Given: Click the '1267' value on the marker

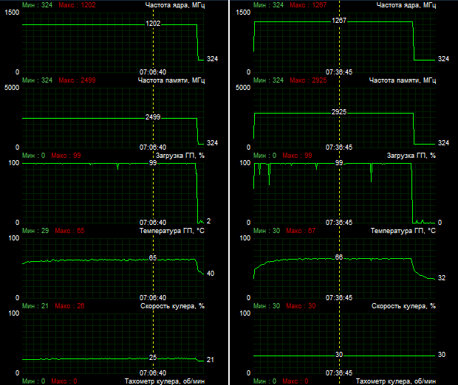Looking at the screenshot, I should pyautogui.click(x=339, y=21).
